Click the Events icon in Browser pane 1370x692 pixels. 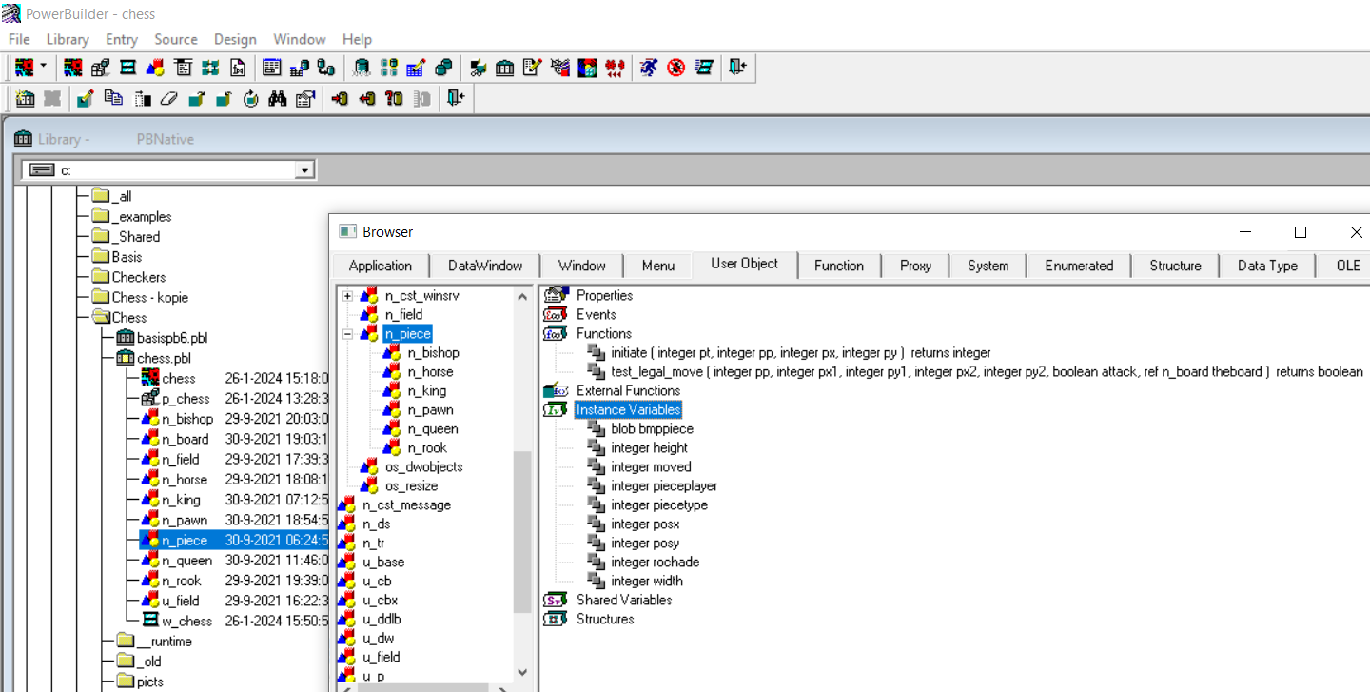click(x=556, y=314)
